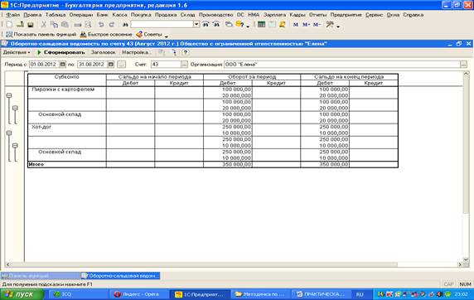Click the Find next icon
474x300 pixels.
[x=206, y=25]
